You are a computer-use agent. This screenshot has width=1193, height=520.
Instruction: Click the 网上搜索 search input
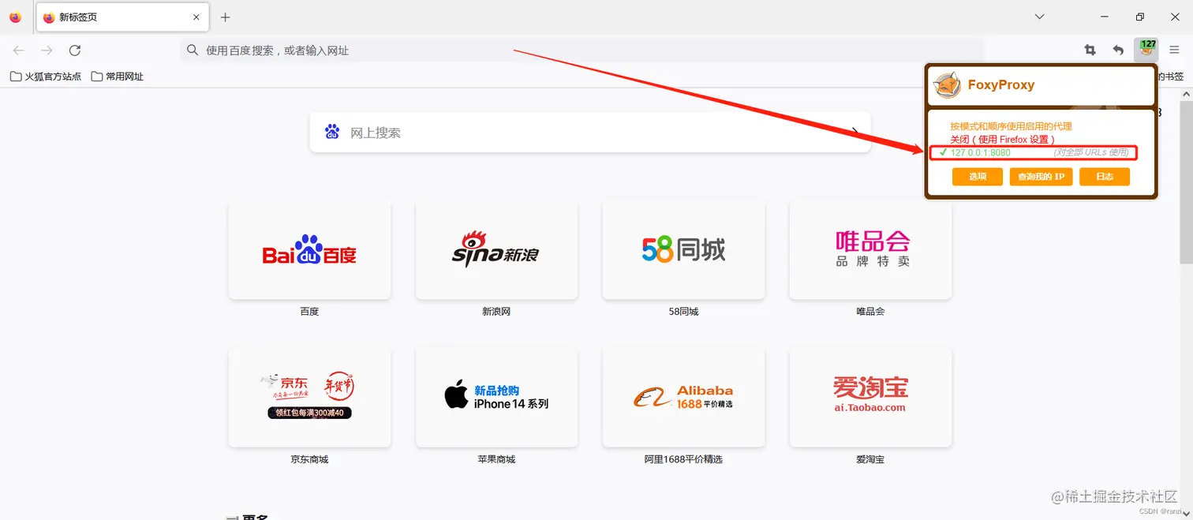click(x=590, y=133)
